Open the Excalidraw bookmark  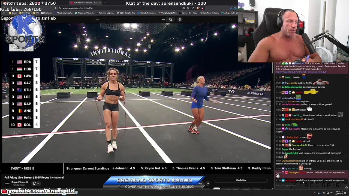47,13
